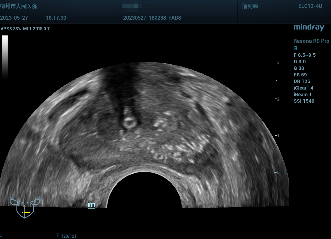
Task: Click the depth scale marker at 0
Action: 277,172
